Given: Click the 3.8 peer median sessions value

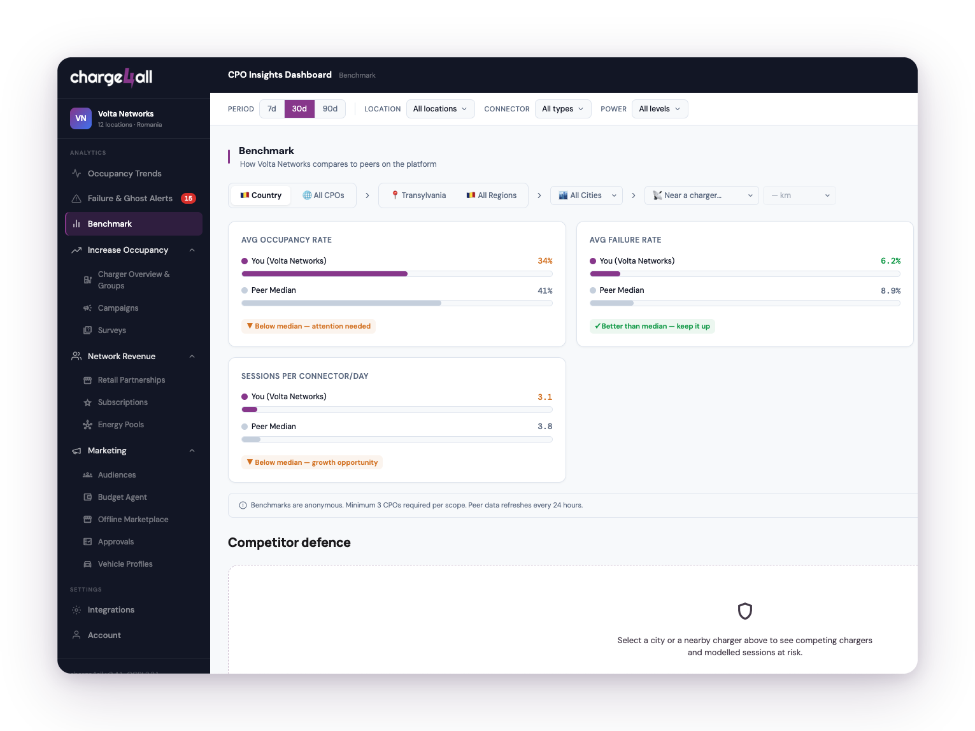Looking at the screenshot, I should click(x=545, y=427).
